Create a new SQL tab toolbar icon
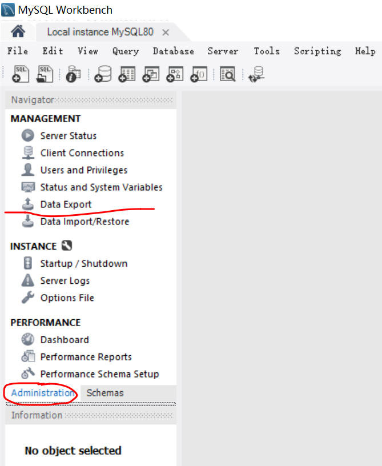Viewport: 382px width, 466px height. click(x=21, y=74)
